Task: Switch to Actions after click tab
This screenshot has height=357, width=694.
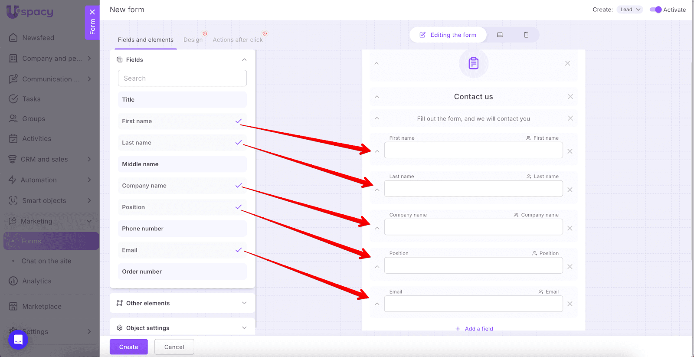Action: pyautogui.click(x=238, y=39)
